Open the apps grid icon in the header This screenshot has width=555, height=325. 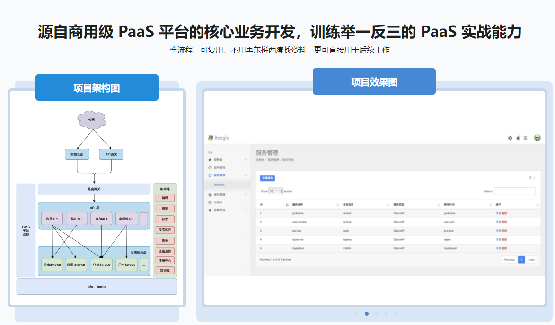pyautogui.click(x=526, y=138)
